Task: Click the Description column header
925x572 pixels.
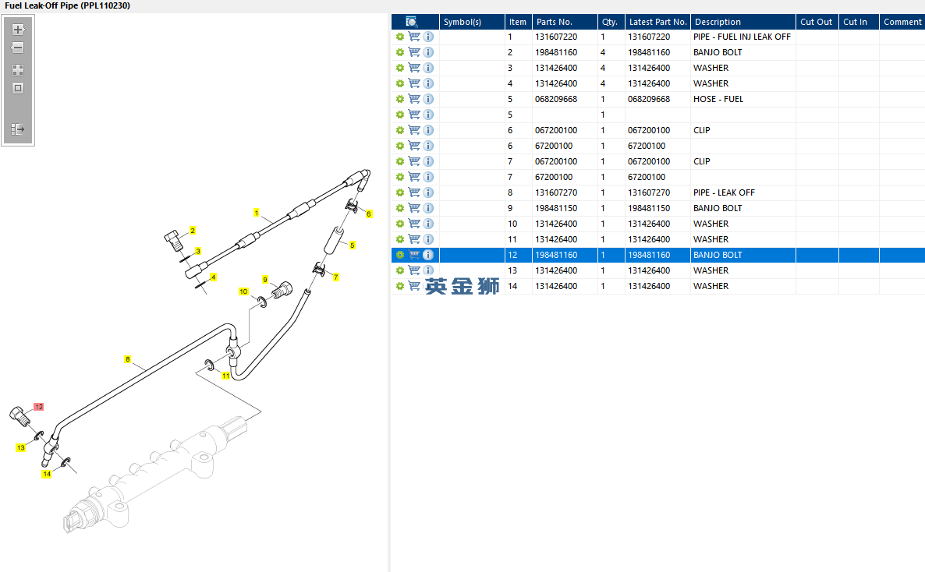Action: tap(743, 22)
